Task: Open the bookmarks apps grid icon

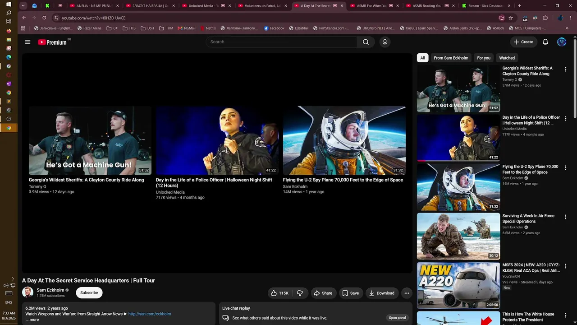Action: [23, 28]
